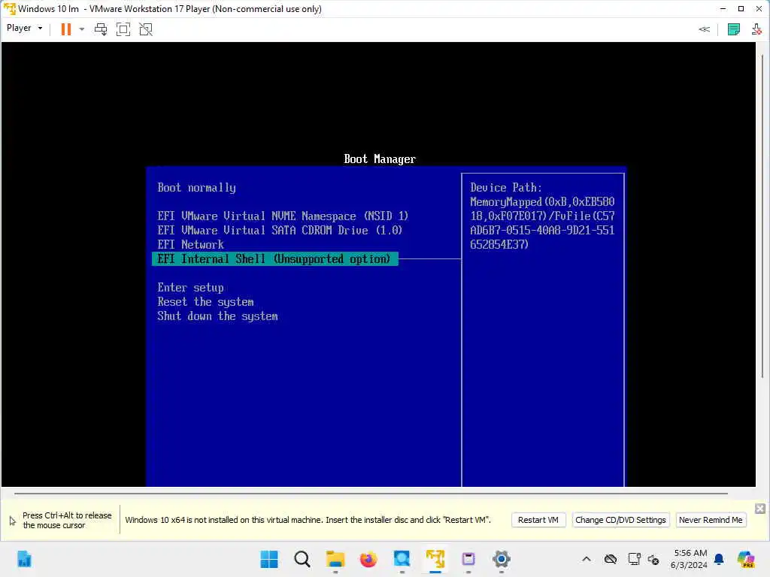The height and width of the screenshot is (577, 770).
Task: Open the purple app taskbar icon
Action: click(468, 559)
